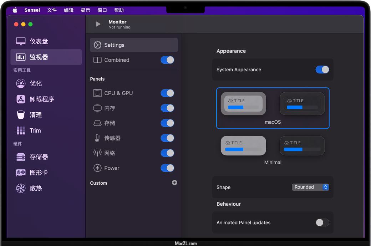
Task: Select 清理 trash bucket item
Action: pos(35,115)
